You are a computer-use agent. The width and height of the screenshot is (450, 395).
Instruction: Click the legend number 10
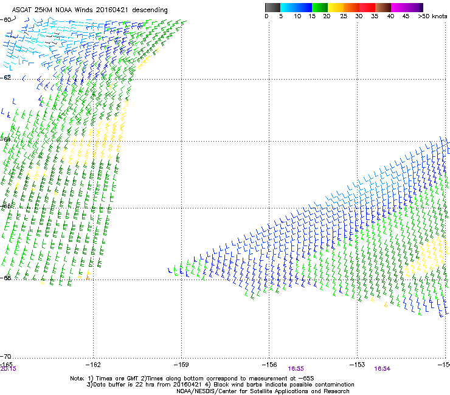(297, 16)
